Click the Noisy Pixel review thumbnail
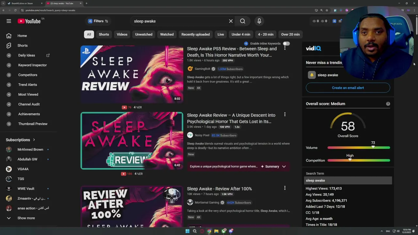The width and height of the screenshot is (418, 235). coord(132,141)
